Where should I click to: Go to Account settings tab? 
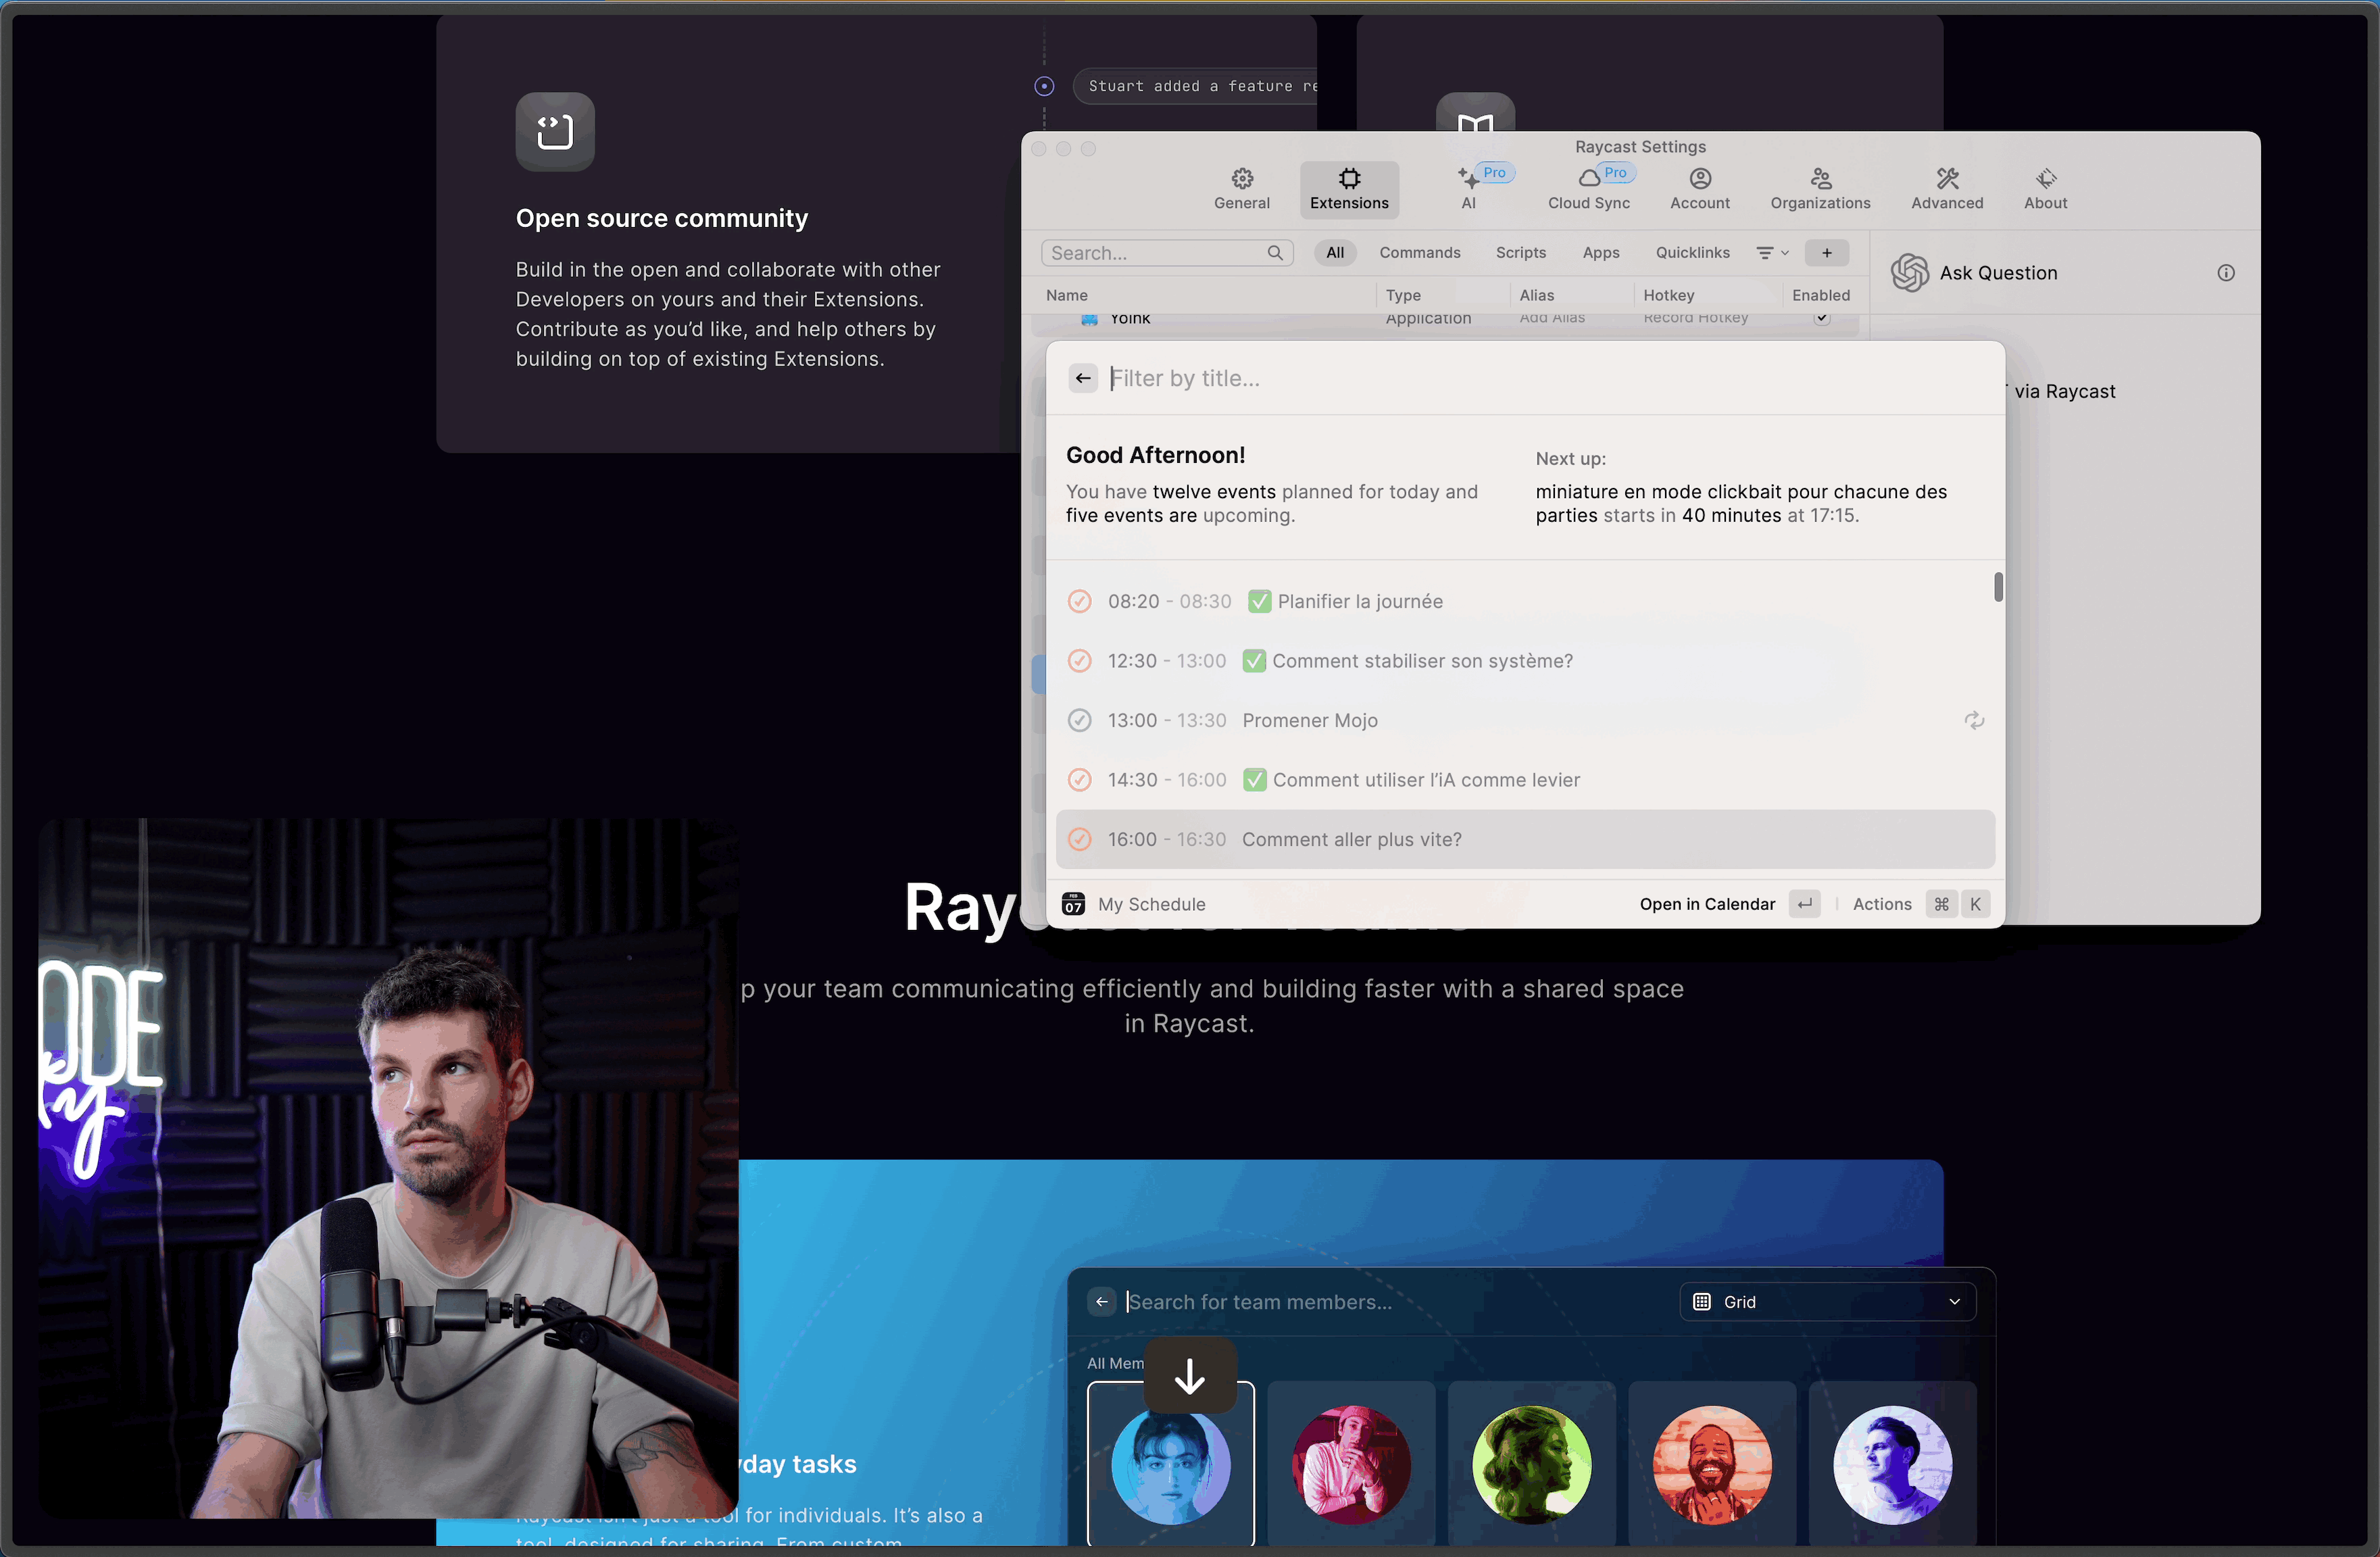point(1699,188)
